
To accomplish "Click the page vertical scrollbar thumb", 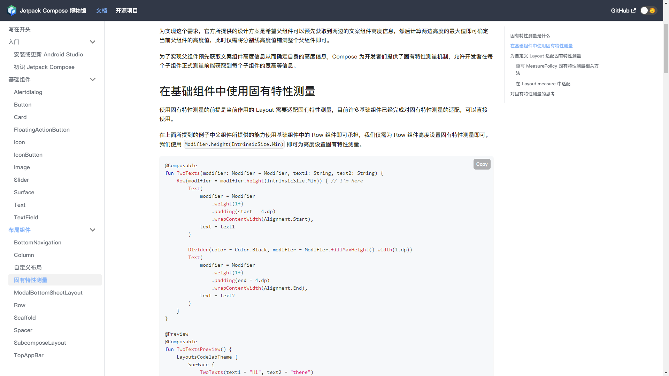I will (x=666, y=49).
